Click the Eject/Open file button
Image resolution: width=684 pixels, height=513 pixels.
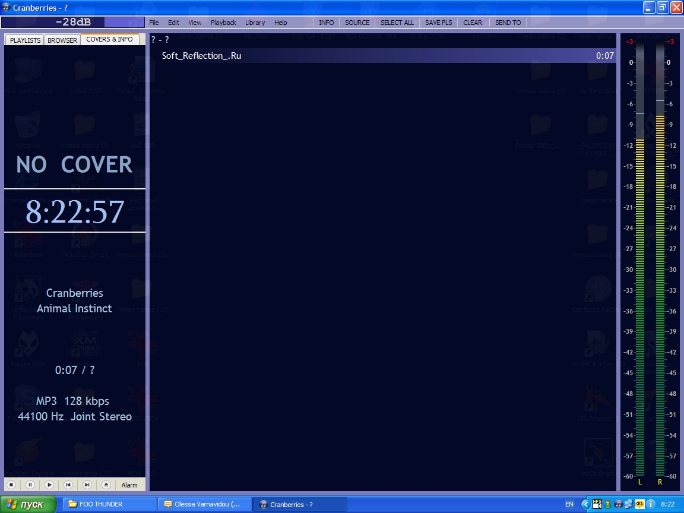(x=106, y=484)
